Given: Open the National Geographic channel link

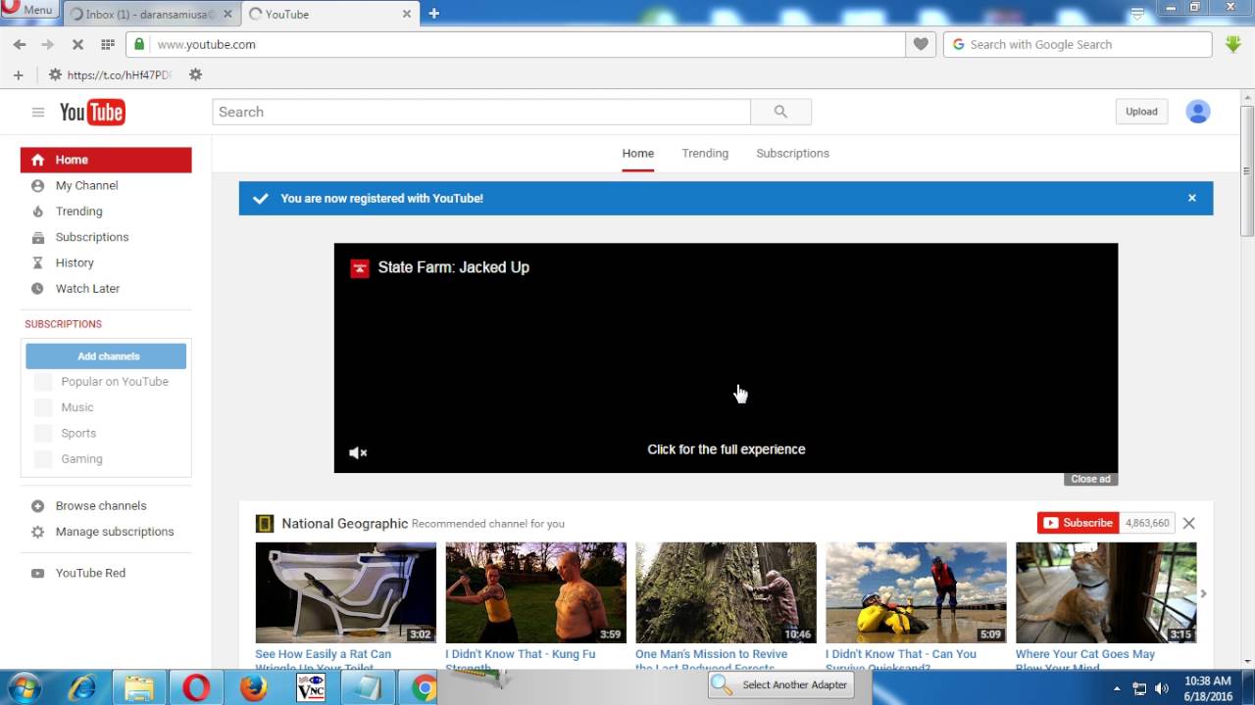Looking at the screenshot, I should tap(344, 524).
